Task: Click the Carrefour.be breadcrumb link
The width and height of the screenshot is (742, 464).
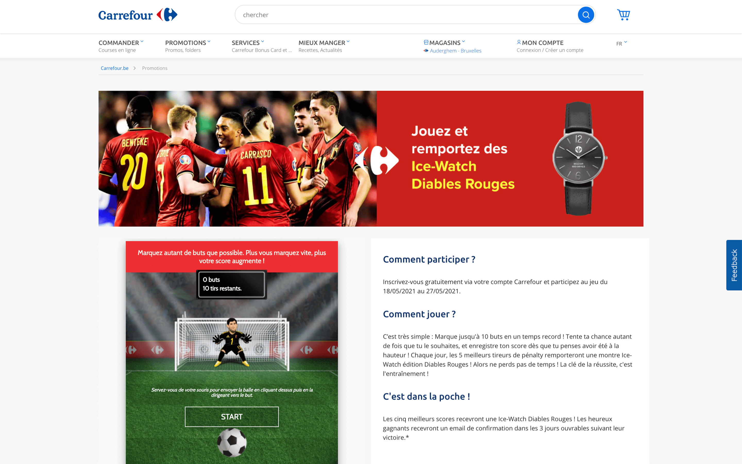Action: pyautogui.click(x=115, y=68)
